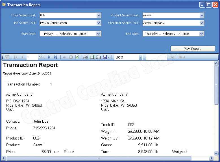The width and height of the screenshot is (220, 162).
Task: Click Weigh Out value 2/5/2008 10:12 AM
Action: pyautogui.click(x=143, y=138)
